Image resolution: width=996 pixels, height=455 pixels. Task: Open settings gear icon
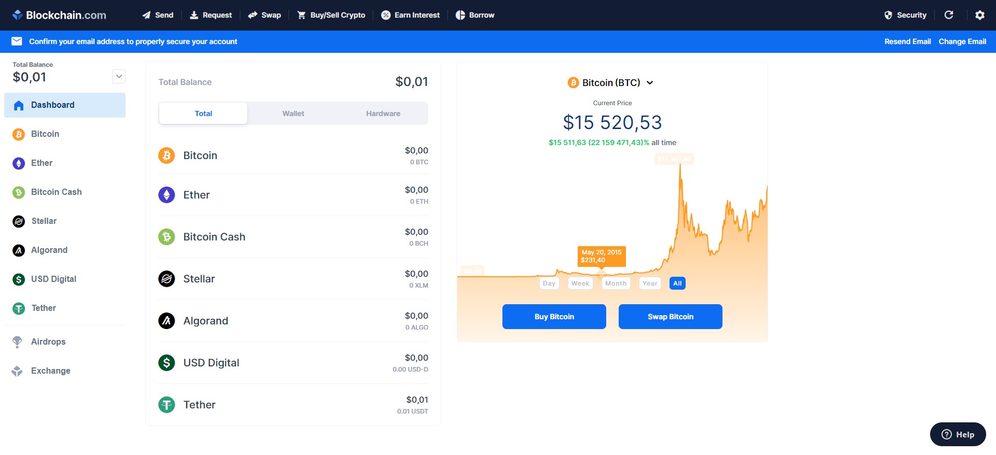[x=979, y=15]
